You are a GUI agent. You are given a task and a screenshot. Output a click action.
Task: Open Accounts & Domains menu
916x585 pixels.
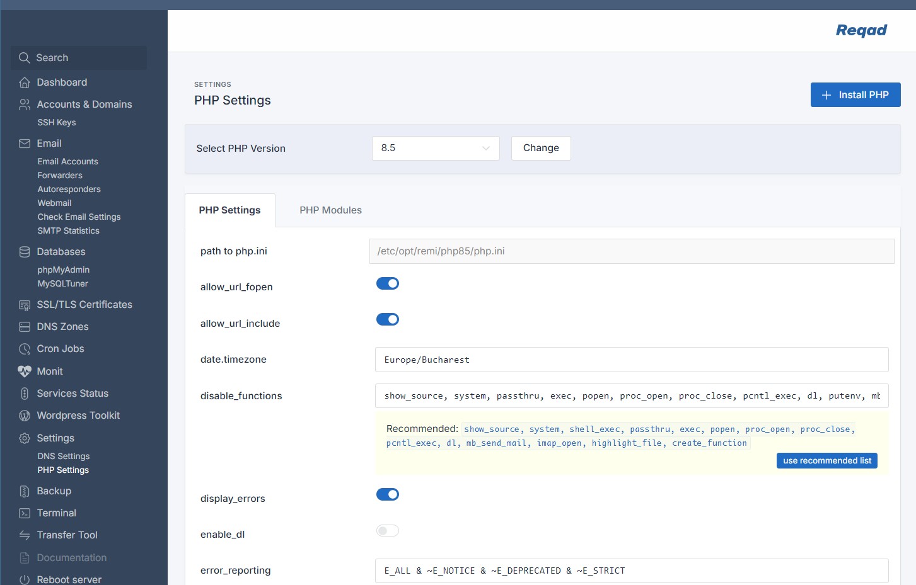84,105
